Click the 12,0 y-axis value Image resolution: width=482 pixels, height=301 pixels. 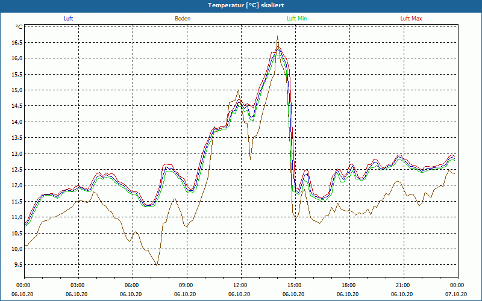tap(17, 185)
